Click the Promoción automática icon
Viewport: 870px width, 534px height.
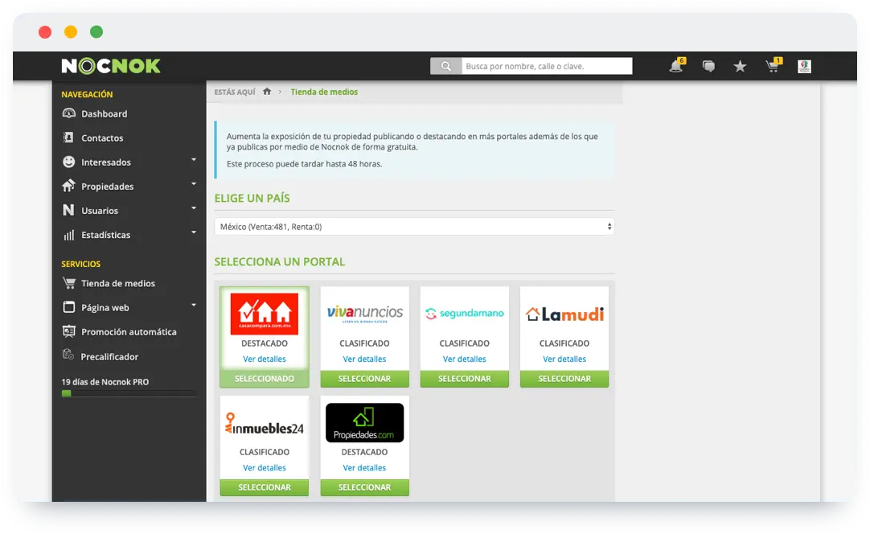tap(69, 331)
